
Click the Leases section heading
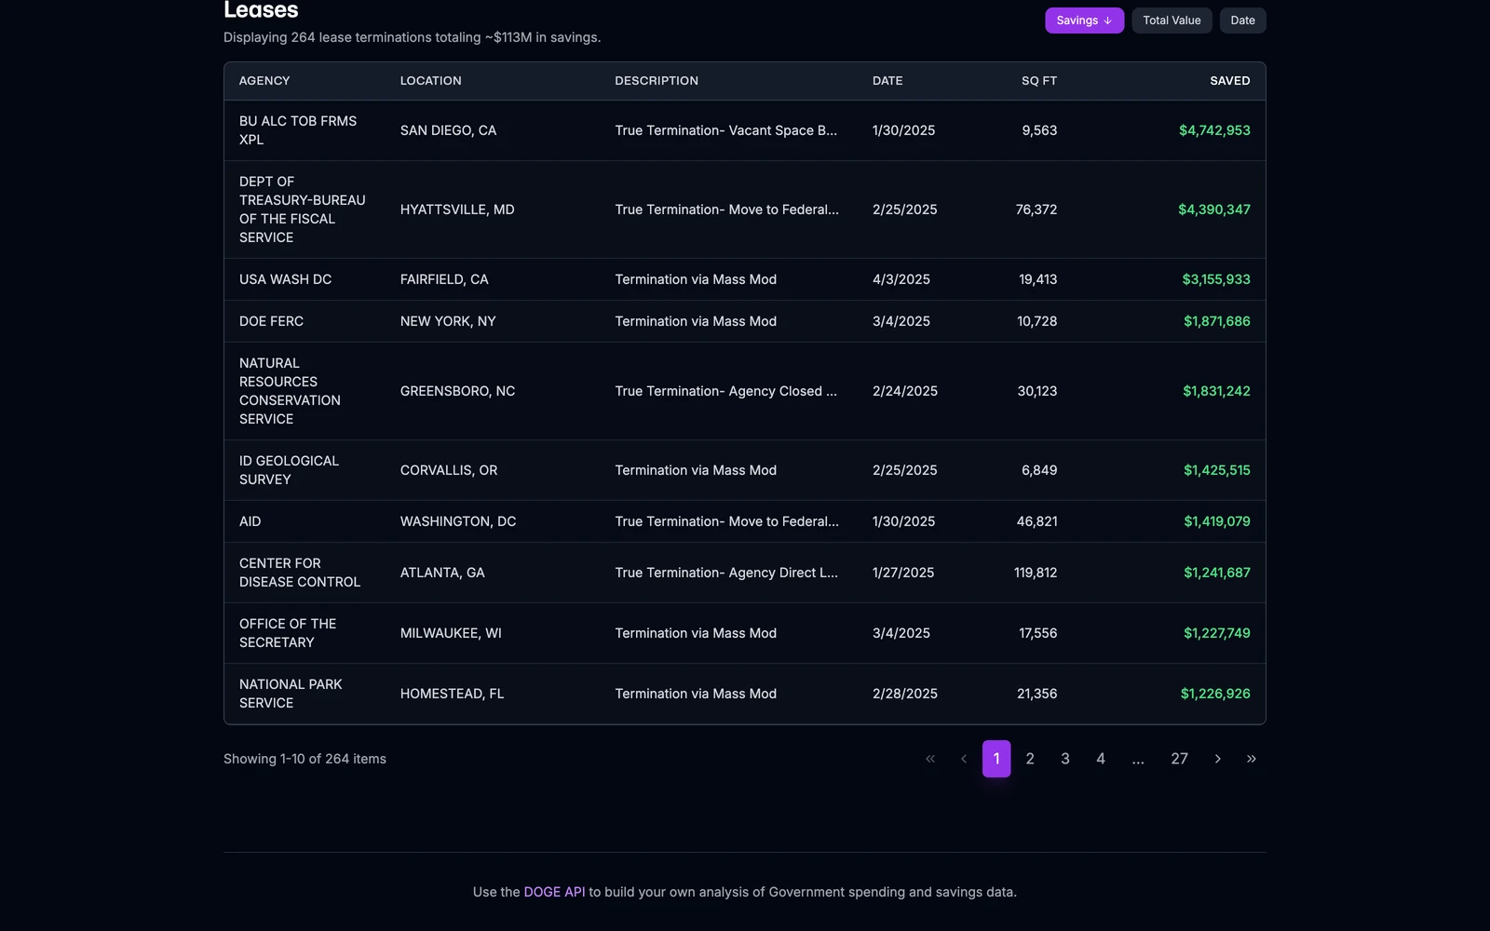pyautogui.click(x=261, y=10)
